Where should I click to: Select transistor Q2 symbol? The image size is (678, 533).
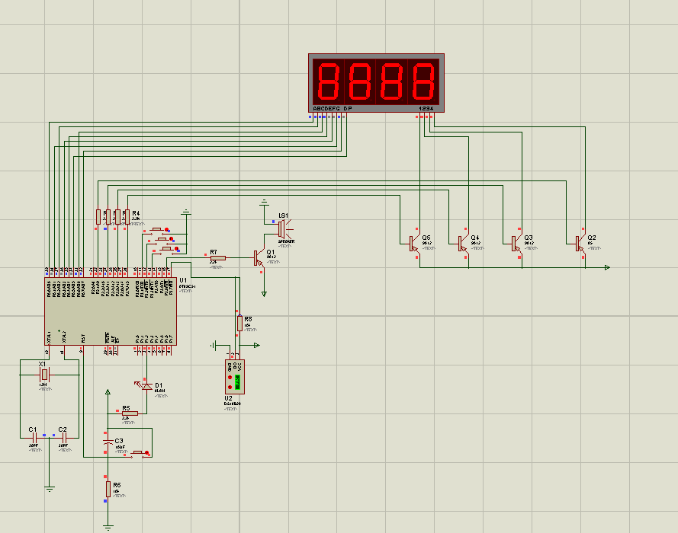pyautogui.click(x=580, y=243)
